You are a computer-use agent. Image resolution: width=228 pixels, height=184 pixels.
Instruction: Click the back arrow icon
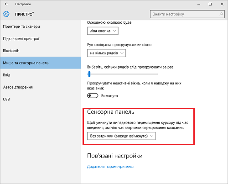pos(6,4)
